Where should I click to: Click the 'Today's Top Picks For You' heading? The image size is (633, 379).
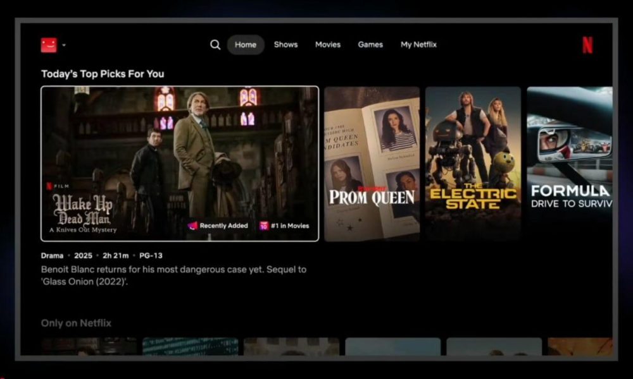[x=103, y=74]
